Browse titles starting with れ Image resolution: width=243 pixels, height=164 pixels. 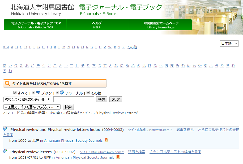233,66
